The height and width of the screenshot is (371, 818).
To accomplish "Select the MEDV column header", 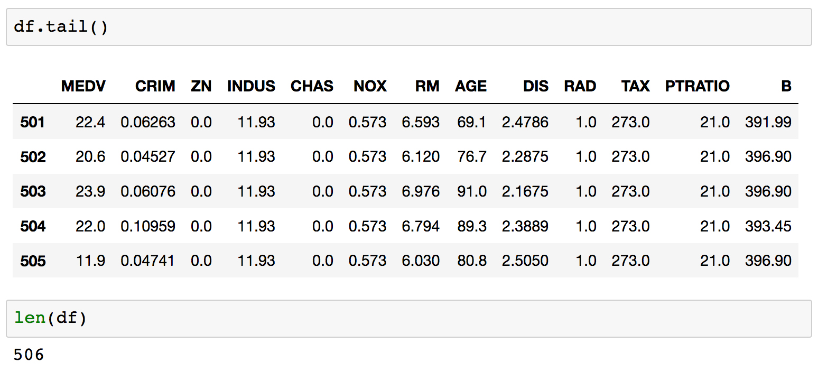I will pos(83,86).
